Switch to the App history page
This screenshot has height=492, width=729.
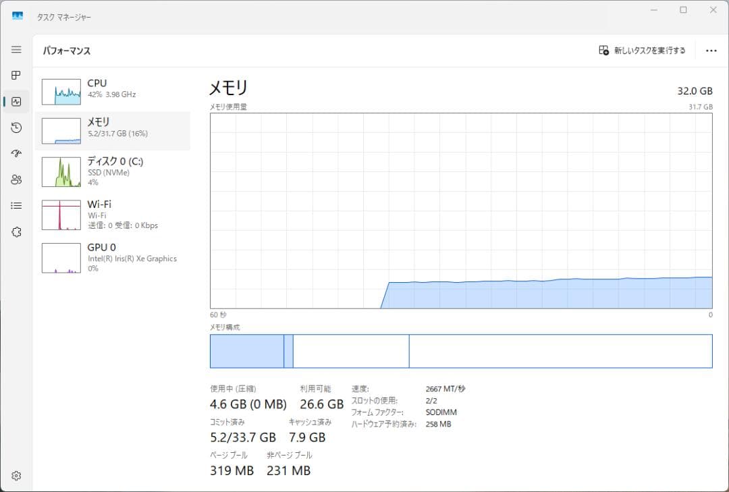[x=16, y=128]
